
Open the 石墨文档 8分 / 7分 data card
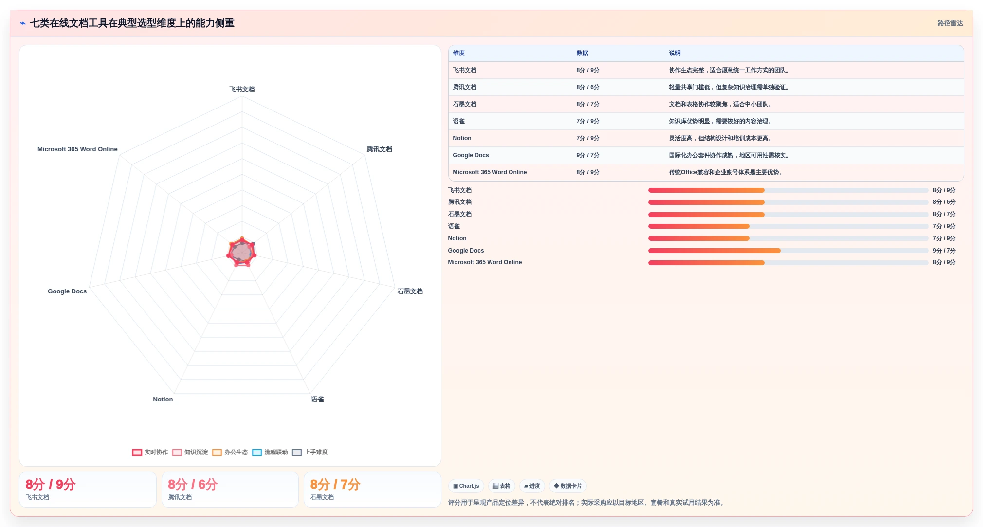pos(372,490)
